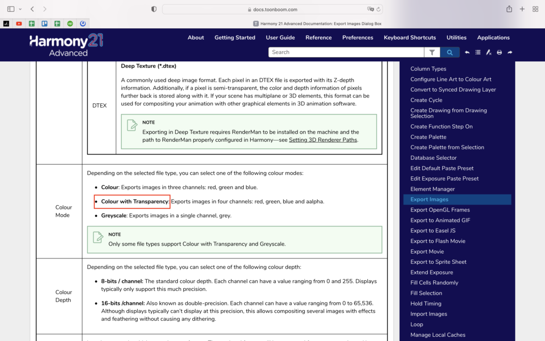Select the highlighted Export Images entry
Viewport: 545px width, 341px height.
point(457,199)
